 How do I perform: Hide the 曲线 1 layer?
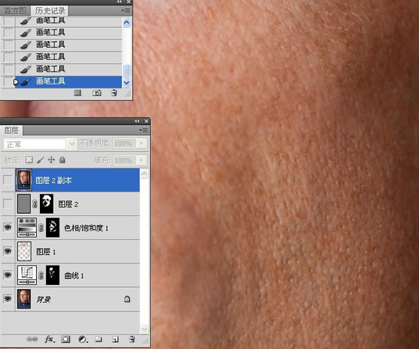tap(8, 275)
